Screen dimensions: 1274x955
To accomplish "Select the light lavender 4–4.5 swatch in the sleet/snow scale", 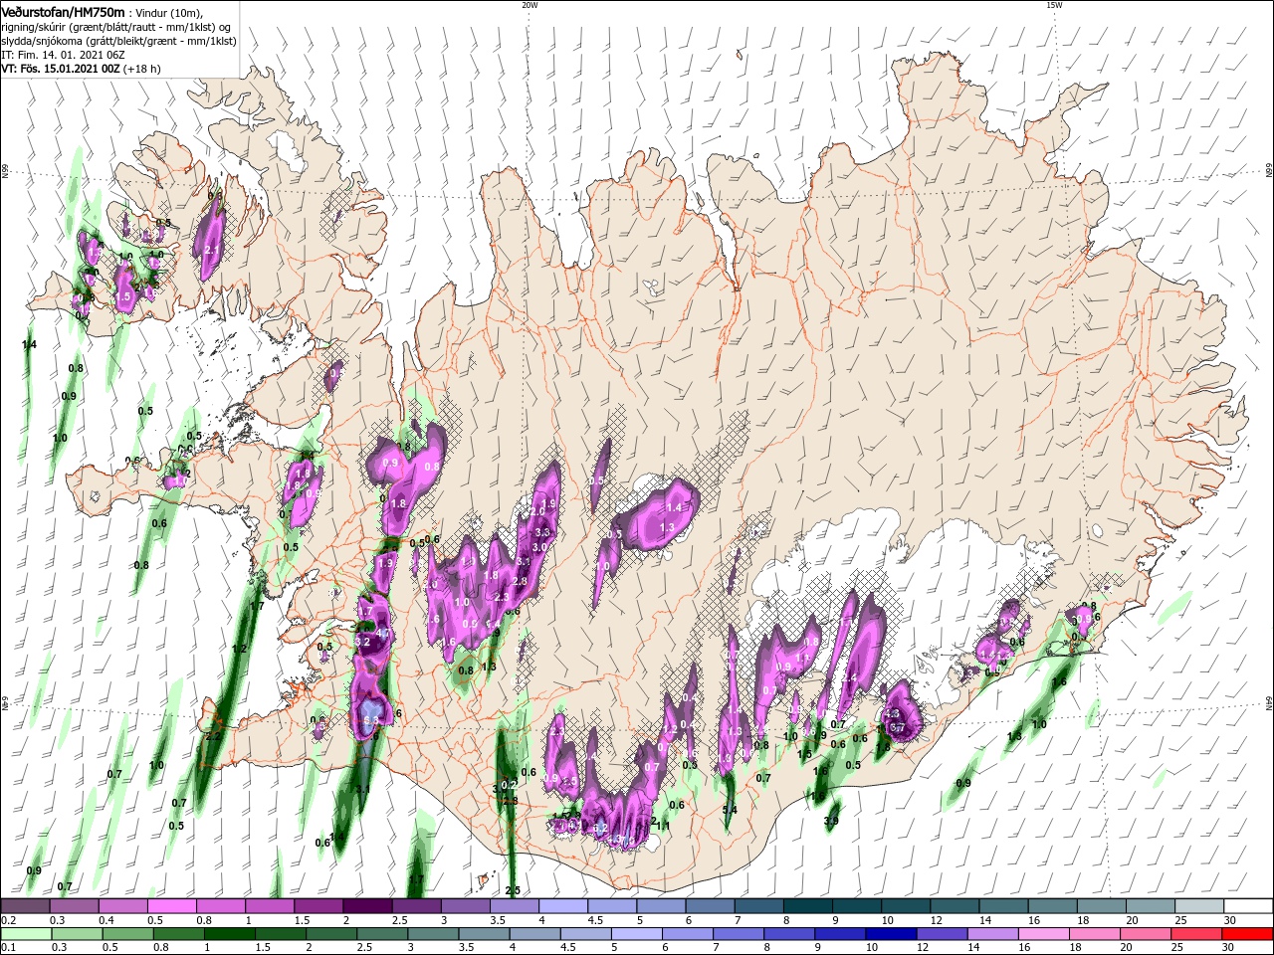I will point(562,906).
